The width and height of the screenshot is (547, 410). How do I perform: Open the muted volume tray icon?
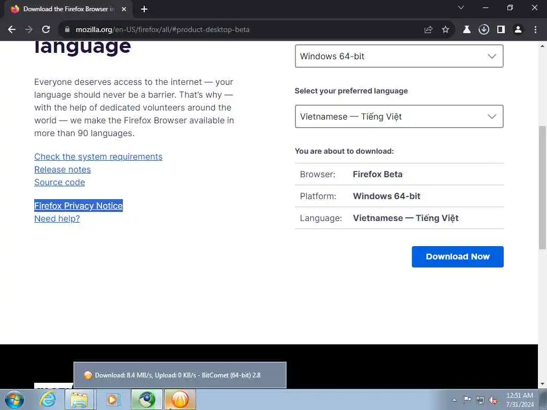click(493, 400)
